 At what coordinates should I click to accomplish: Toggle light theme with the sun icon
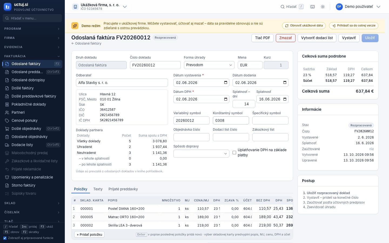click(323, 7)
